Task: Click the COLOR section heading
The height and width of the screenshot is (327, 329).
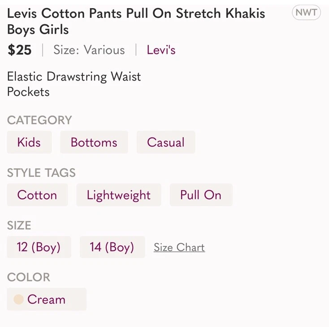Action: tap(29, 277)
